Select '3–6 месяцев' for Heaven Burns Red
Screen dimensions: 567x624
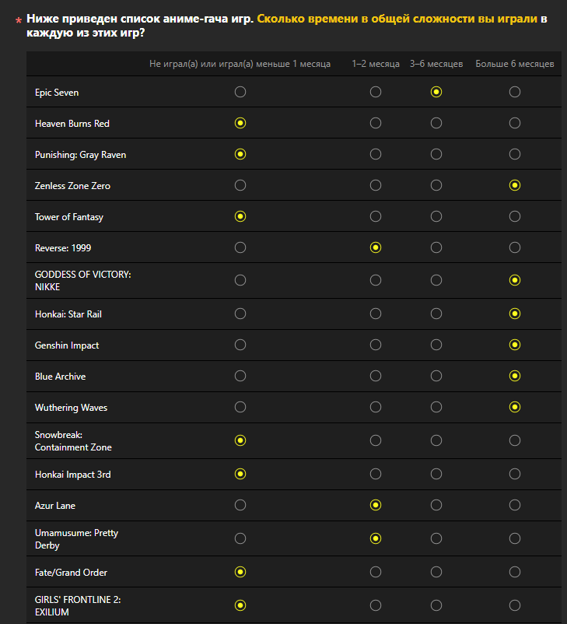436,123
